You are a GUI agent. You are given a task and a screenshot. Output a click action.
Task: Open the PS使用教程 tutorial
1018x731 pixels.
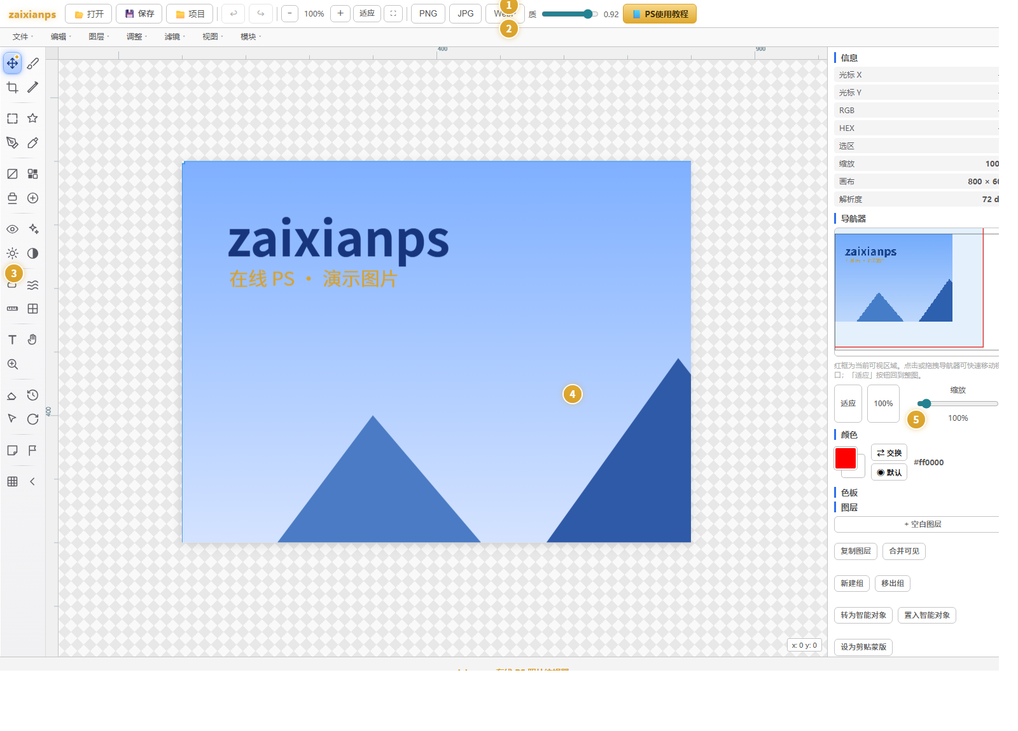660,13
